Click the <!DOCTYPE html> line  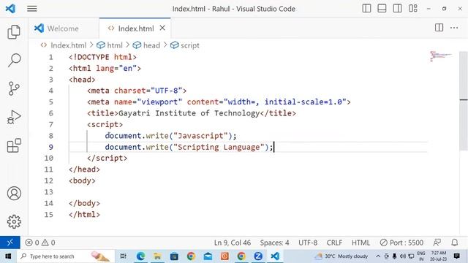pyautogui.click(x=102, y=57)
